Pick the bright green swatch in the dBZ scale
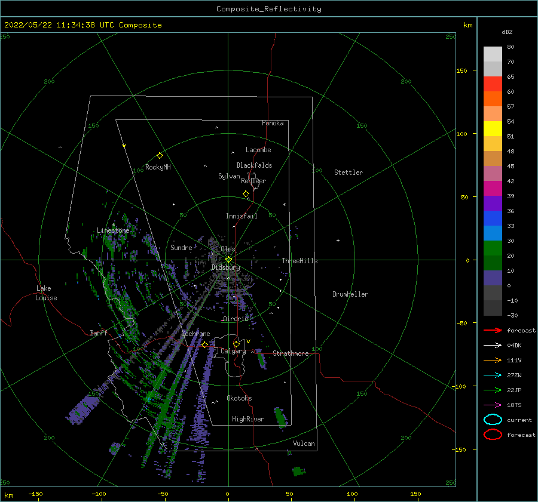 (x=493, y=248)
